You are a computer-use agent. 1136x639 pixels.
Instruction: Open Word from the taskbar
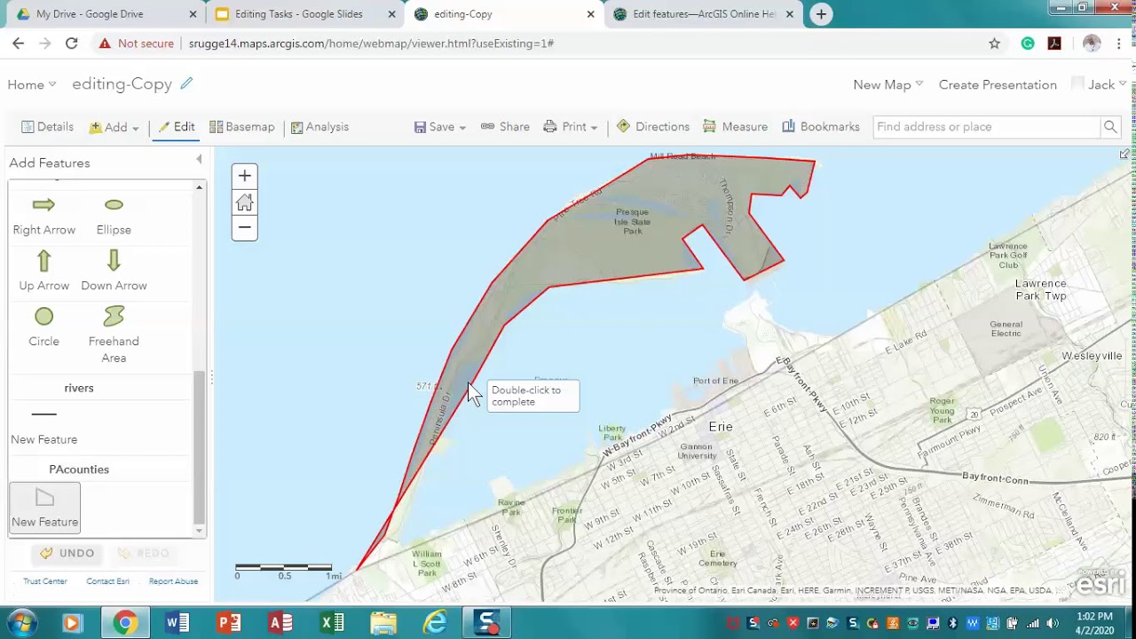(x=177, y=623)
